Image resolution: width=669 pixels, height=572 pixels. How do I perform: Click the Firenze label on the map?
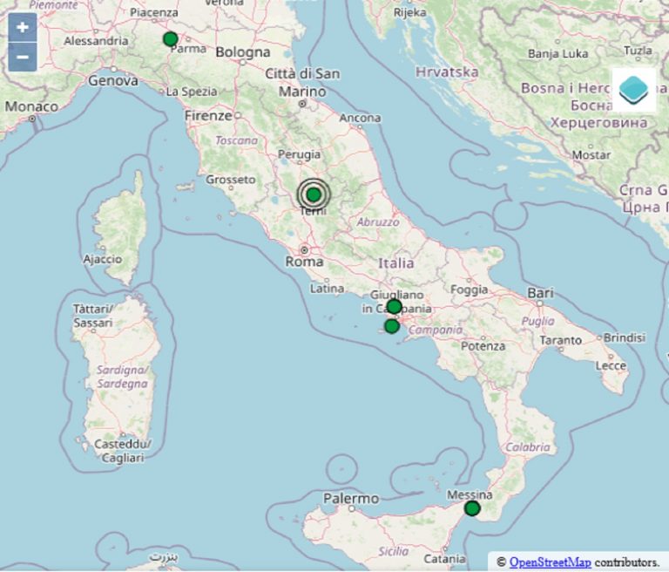click(208, 115)
